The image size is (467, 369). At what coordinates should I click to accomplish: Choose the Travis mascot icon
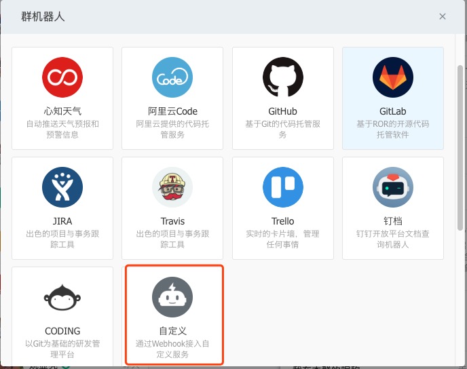coord(172,187)
